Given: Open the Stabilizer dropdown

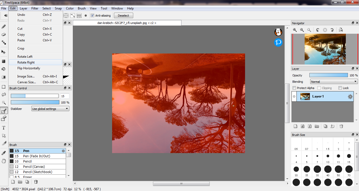Looking at the screenshot, I should click(50, 109).
